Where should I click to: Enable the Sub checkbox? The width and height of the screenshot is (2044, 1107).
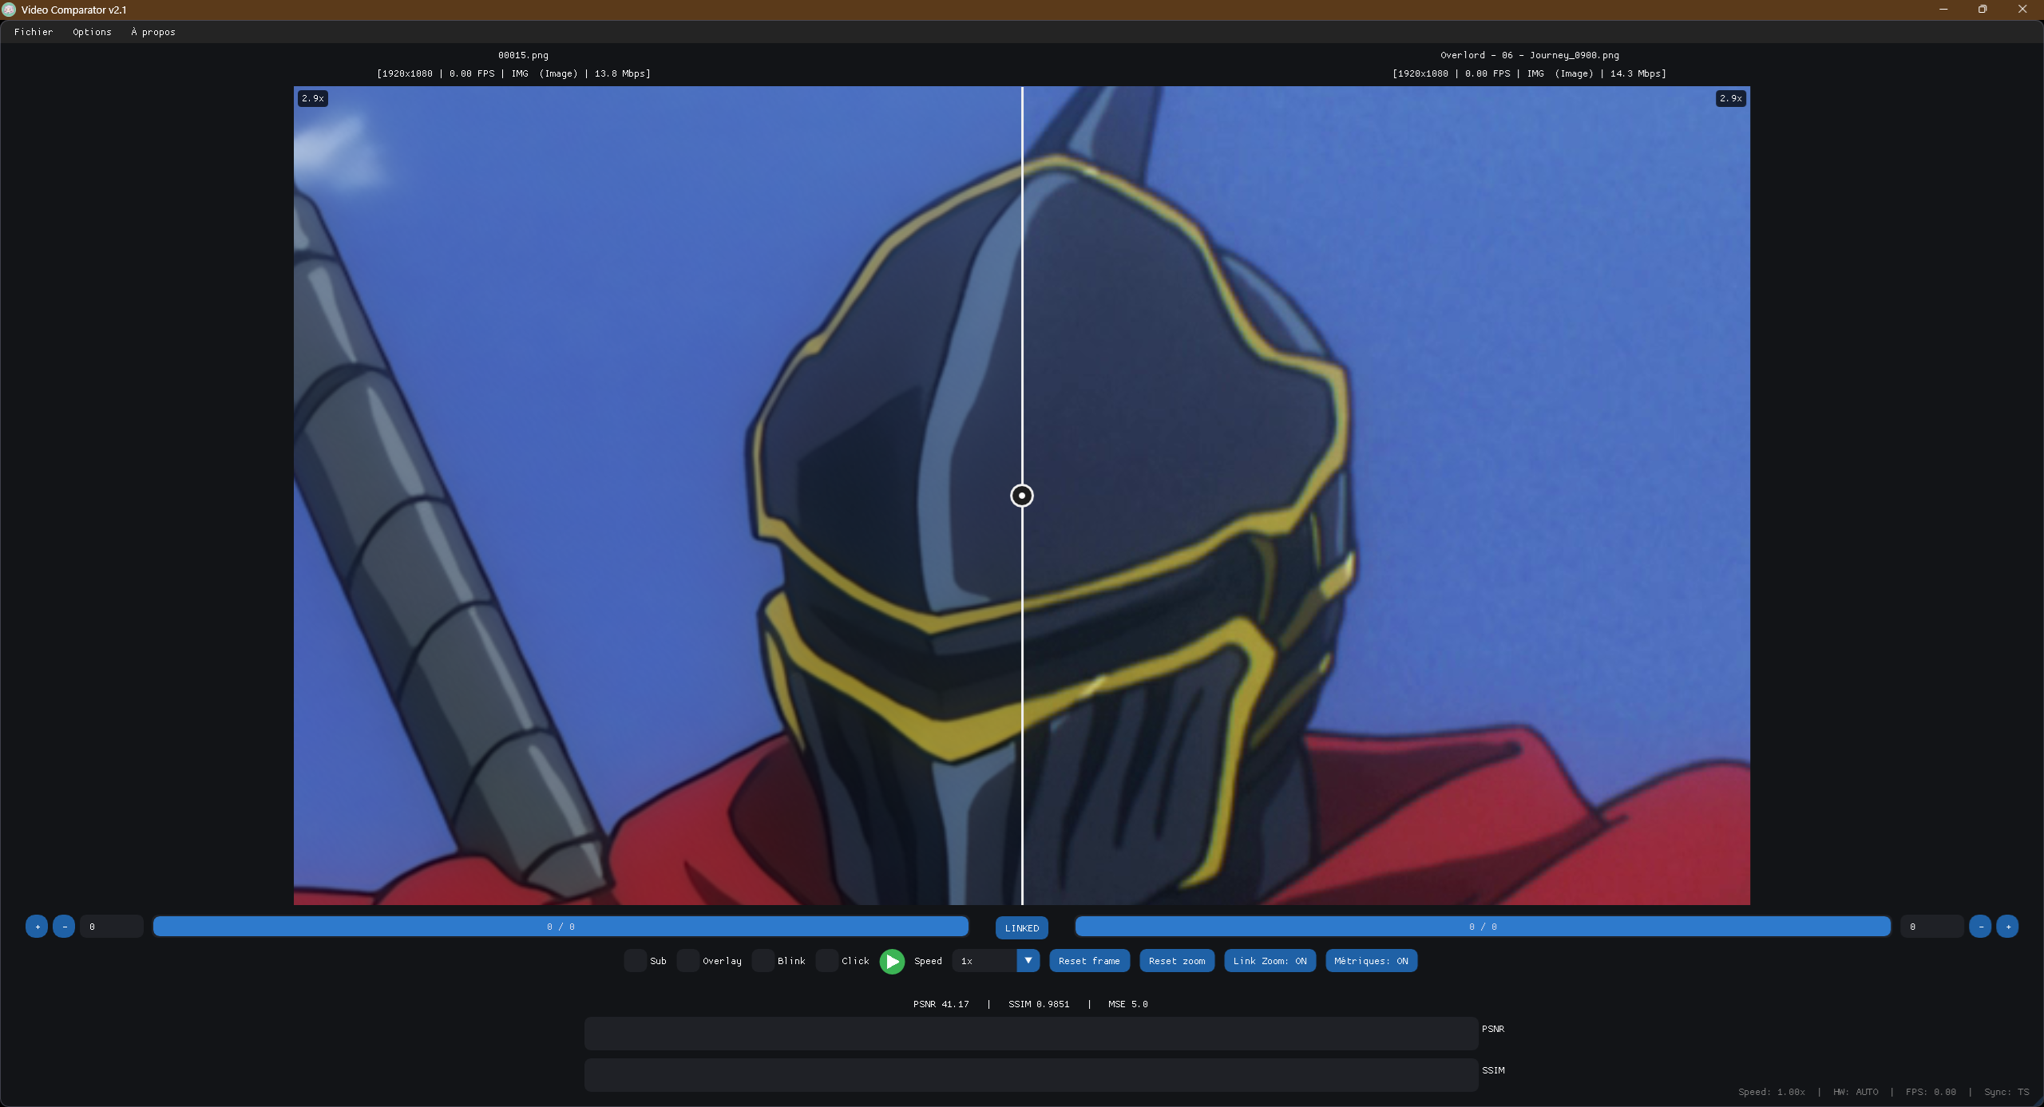636,961
